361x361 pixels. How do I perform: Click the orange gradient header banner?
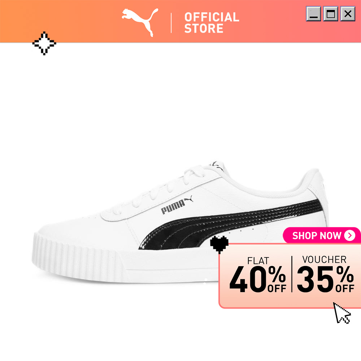tap(180, 21)
